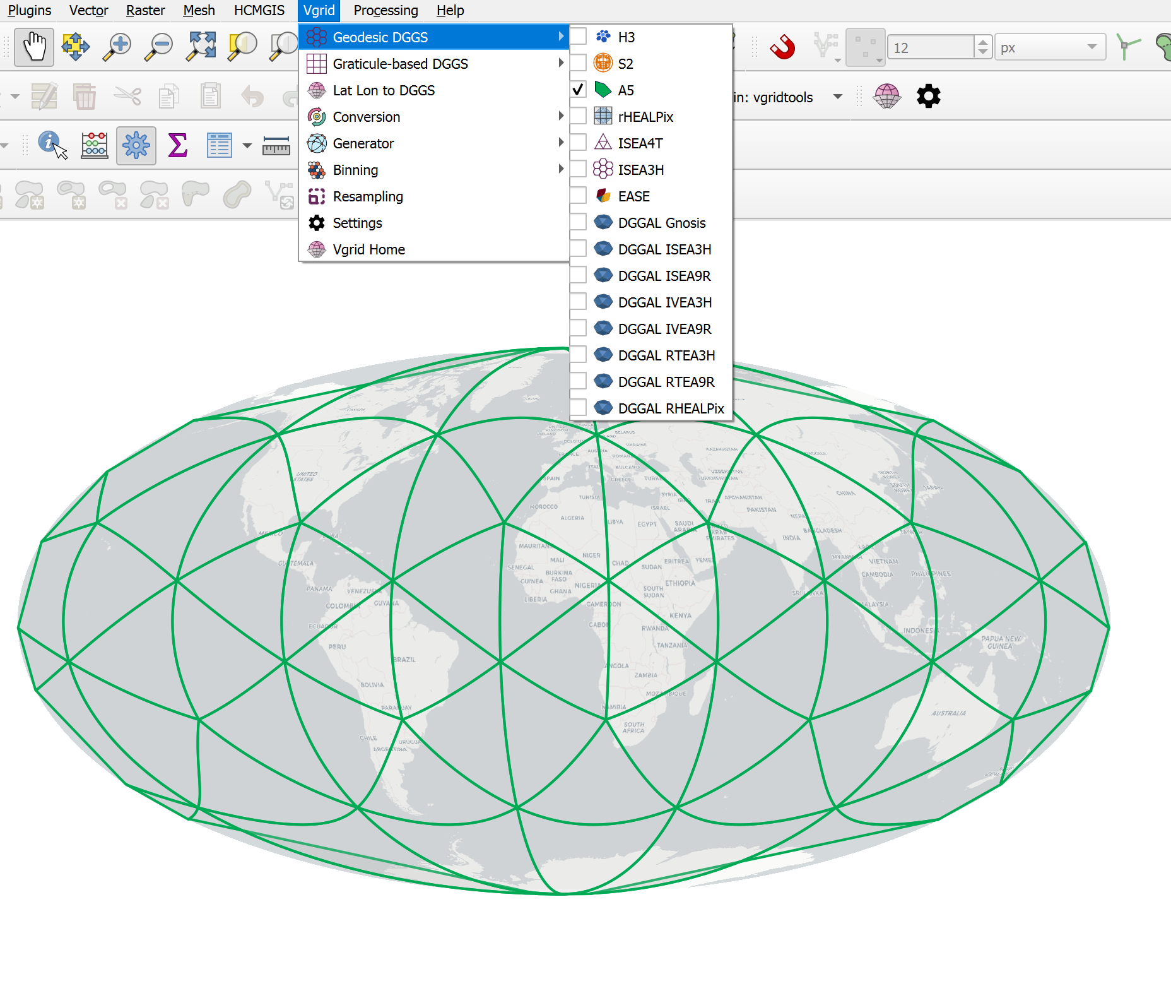This screenshot has width=1171, height=986.
Task: Select DGGAL RTEA9R grid entry
Action: [651, 382]
